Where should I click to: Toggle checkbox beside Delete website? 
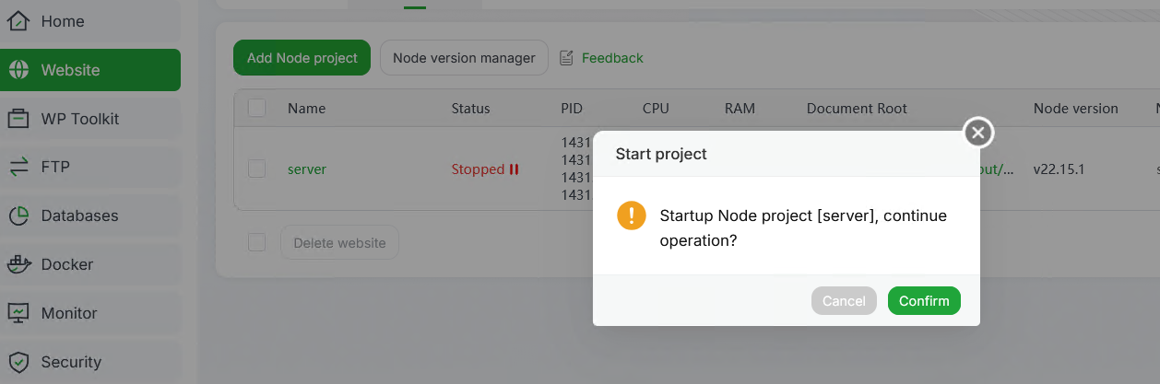point(257,243)
